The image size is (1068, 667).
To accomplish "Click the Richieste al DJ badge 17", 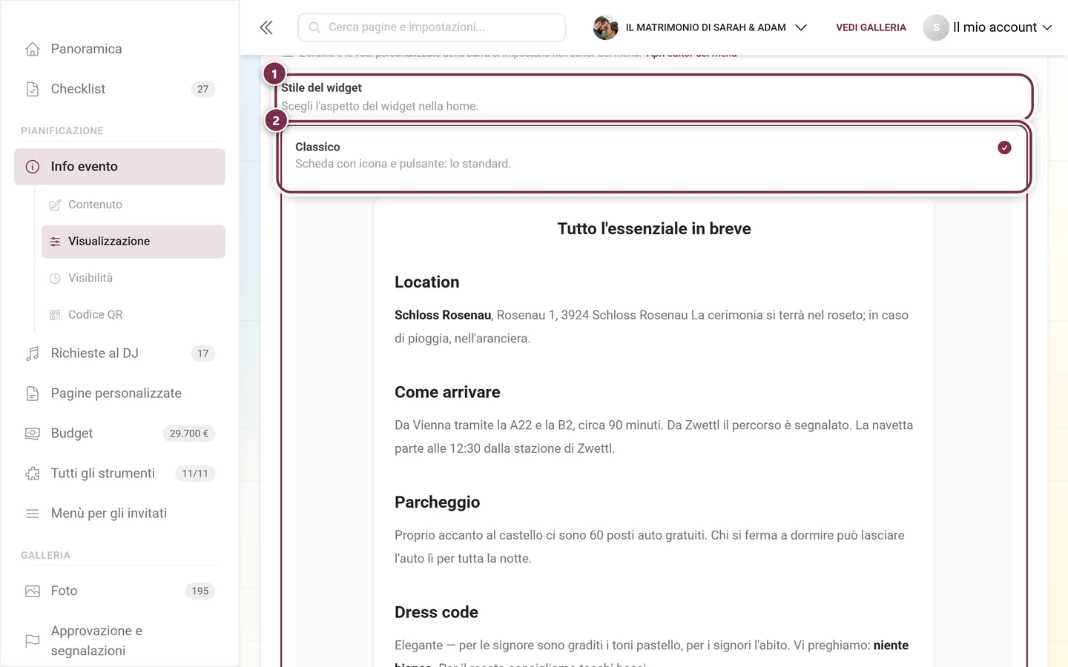I will (202, 354).
